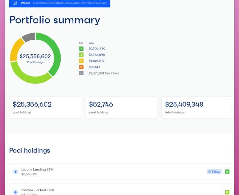
Task: Select the $25,409,348 total holdings card
Action: 197,107
